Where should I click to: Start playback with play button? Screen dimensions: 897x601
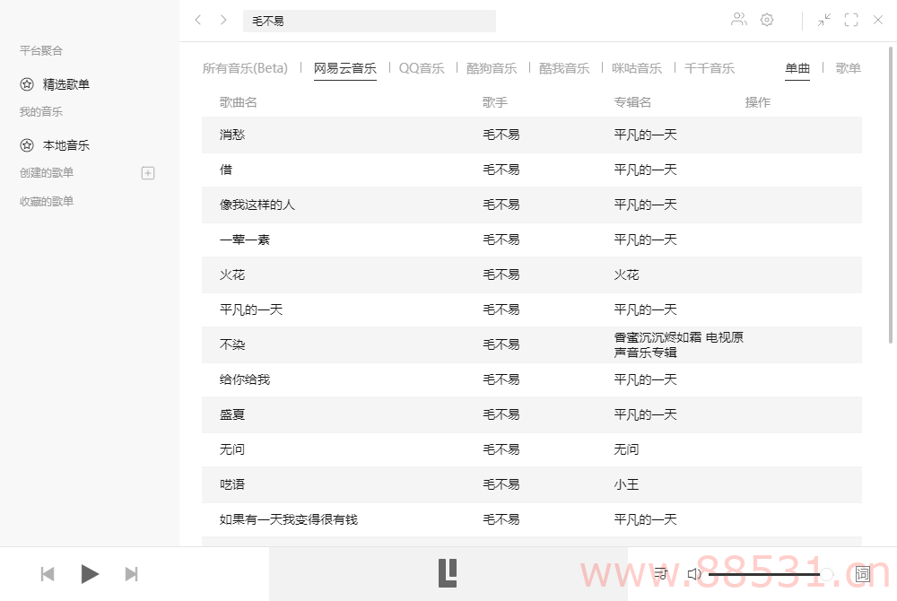click(x=89, y=573)
